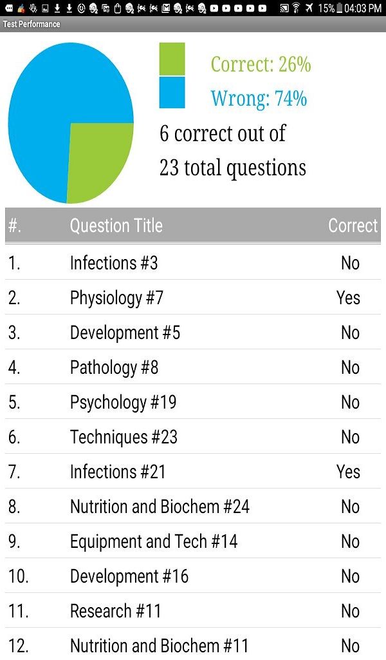This screenshot has height=660, width=386.
Task: Tap the airplane mode icon
Action: (309, 8)
